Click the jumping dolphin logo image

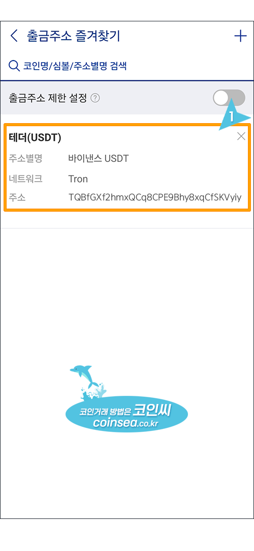[89, 382]
